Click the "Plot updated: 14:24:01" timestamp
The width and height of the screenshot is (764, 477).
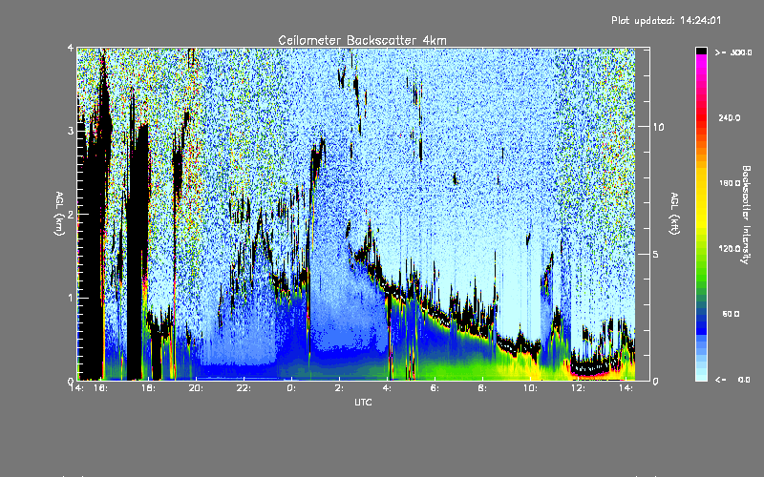point(666,20)
